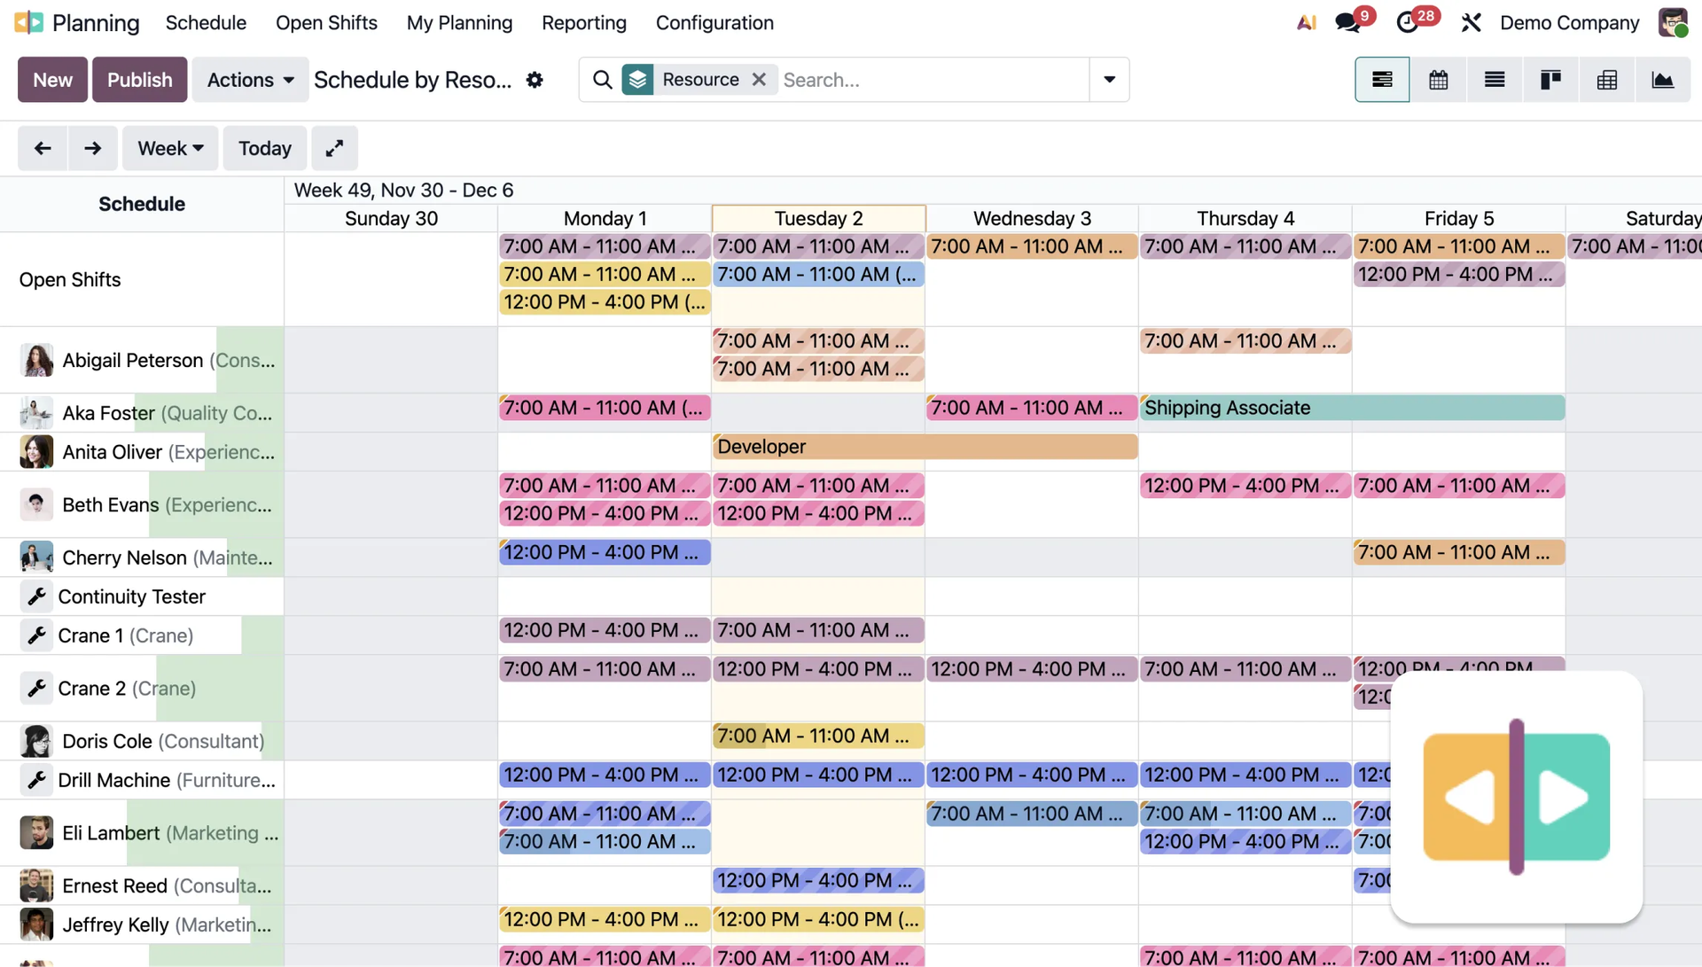The width and height of the screenshot is (1702, 967).
Task: Open the AI assistant icon in navbar
Action: click(1306, 23)
